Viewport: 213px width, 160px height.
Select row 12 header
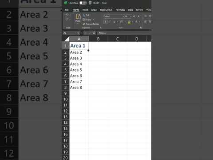point(66,111)
